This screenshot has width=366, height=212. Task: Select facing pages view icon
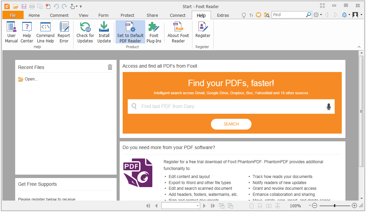269,206
